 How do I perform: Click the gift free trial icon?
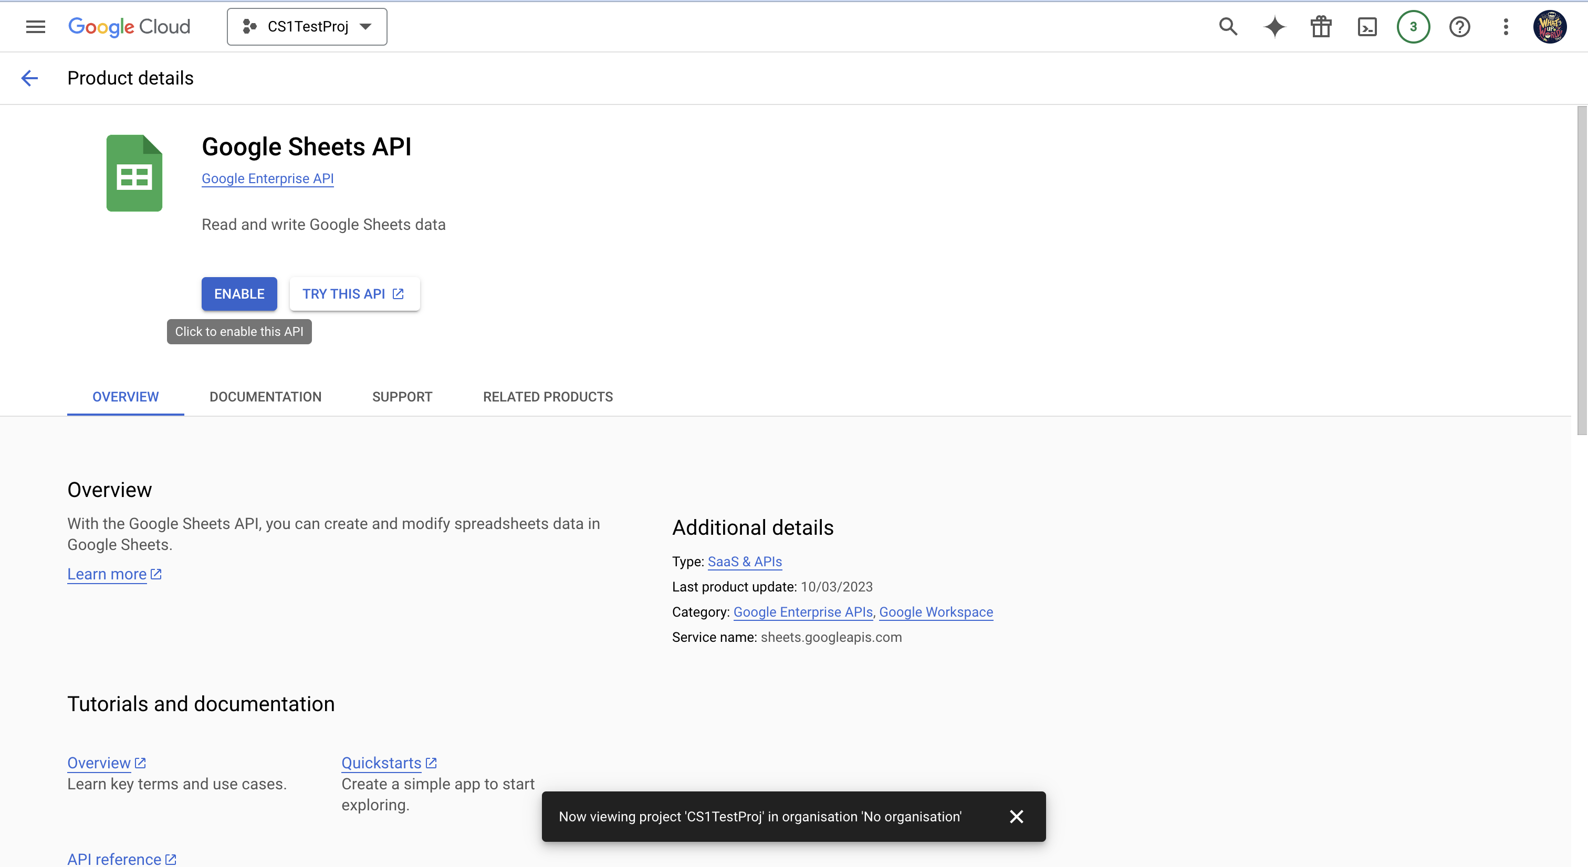click(x=1321, y=26)
